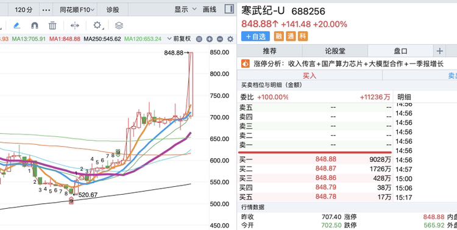This screenshot has height=230, width=457.
Task: Select the pencil drawing tool
Action: 16,26
